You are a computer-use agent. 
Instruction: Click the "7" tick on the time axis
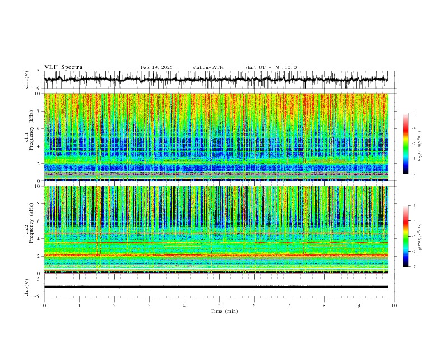click(289, 305)
